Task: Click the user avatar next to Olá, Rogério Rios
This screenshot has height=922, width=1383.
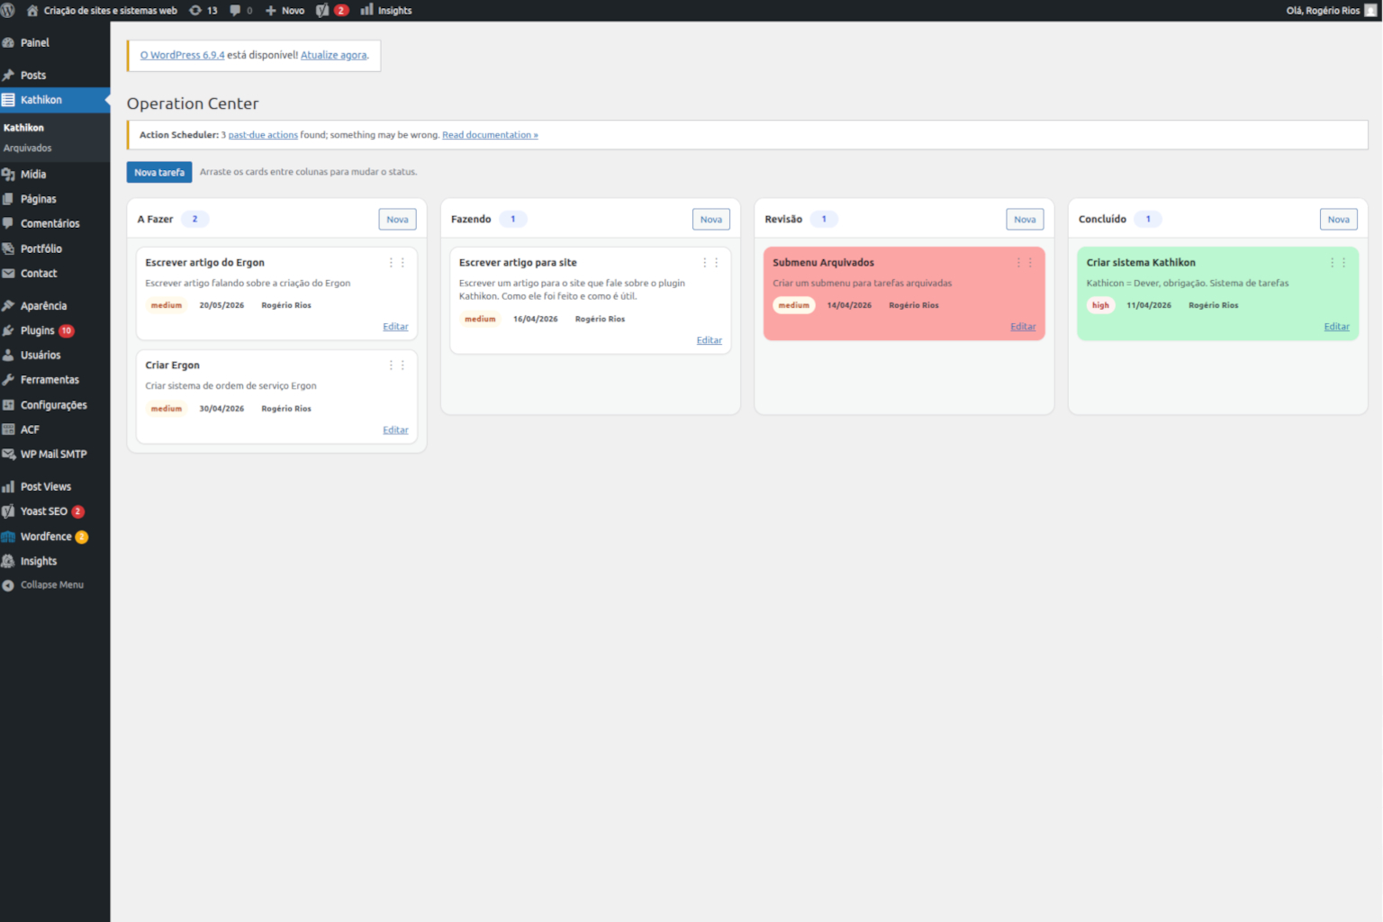Action: click(x=1371, y=11)
